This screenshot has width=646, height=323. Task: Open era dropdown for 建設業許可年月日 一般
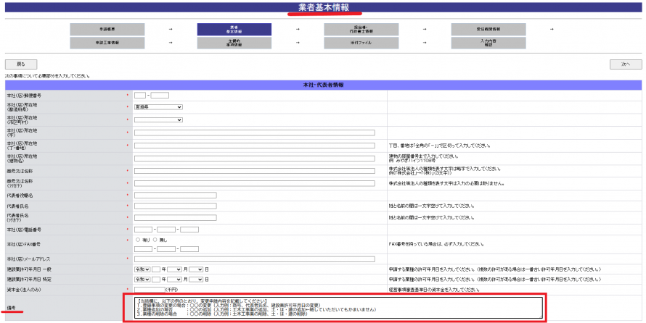[x=142, y=269]
